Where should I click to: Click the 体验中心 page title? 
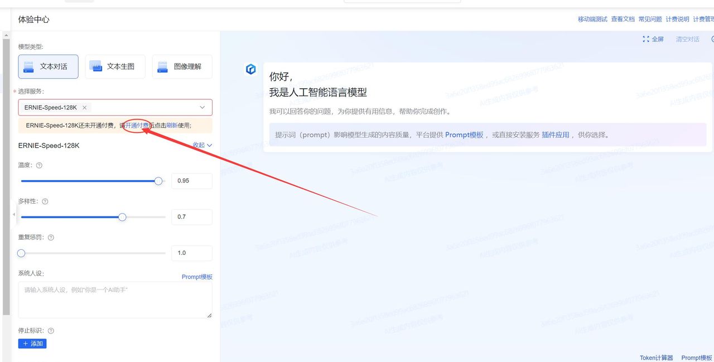coord(33,20)
